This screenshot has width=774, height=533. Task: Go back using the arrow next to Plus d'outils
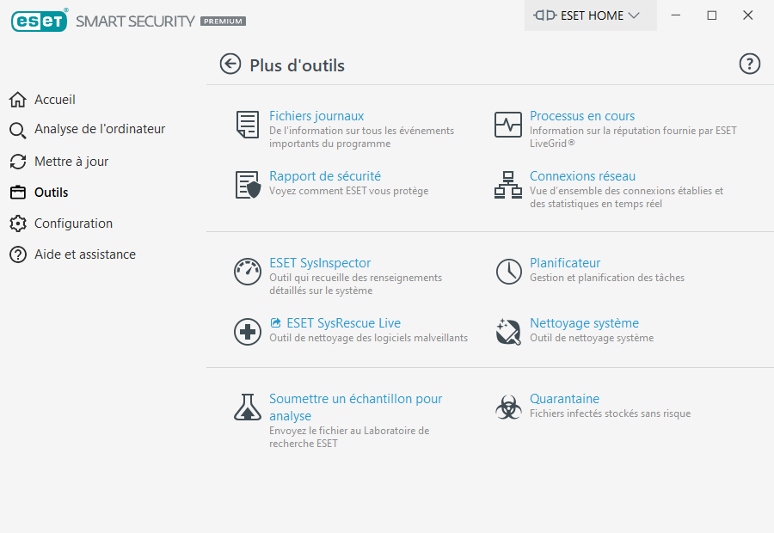coord(230,64)
